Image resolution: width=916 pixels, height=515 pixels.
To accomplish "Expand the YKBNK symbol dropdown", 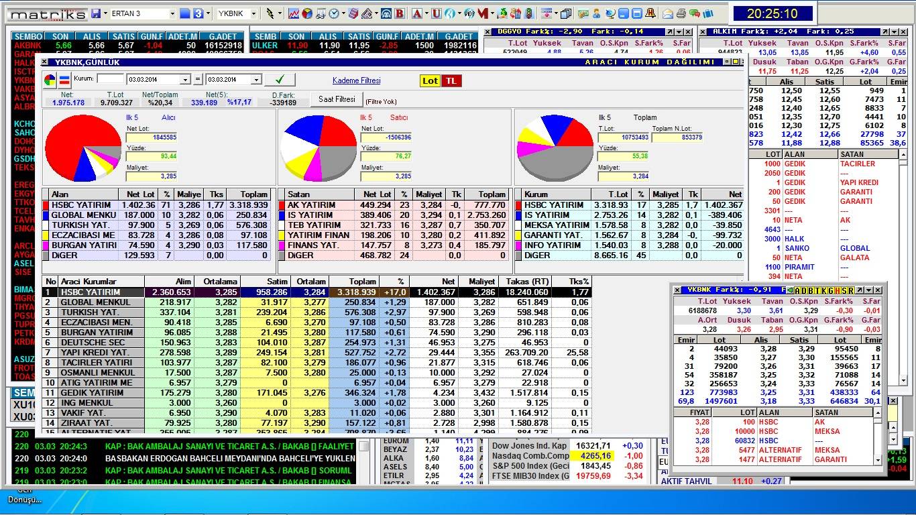I will (254, 13).
